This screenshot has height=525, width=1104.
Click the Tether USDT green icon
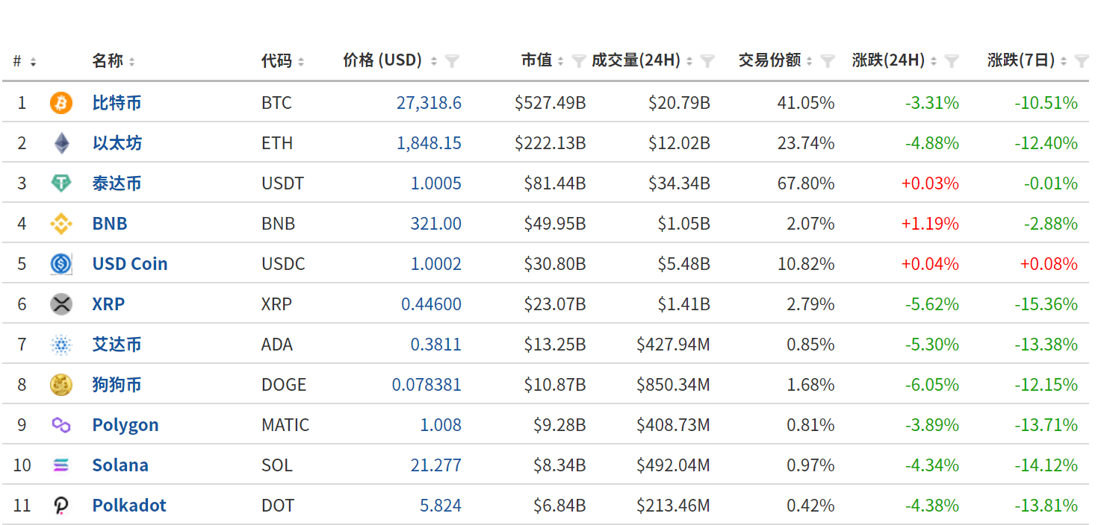click(x=61, y=183)
